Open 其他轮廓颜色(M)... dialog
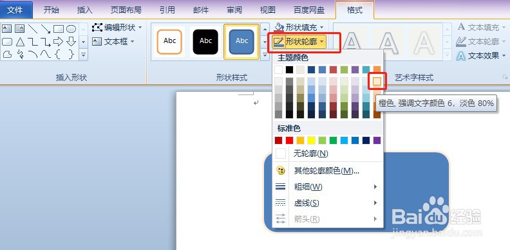 pos(327,170)
